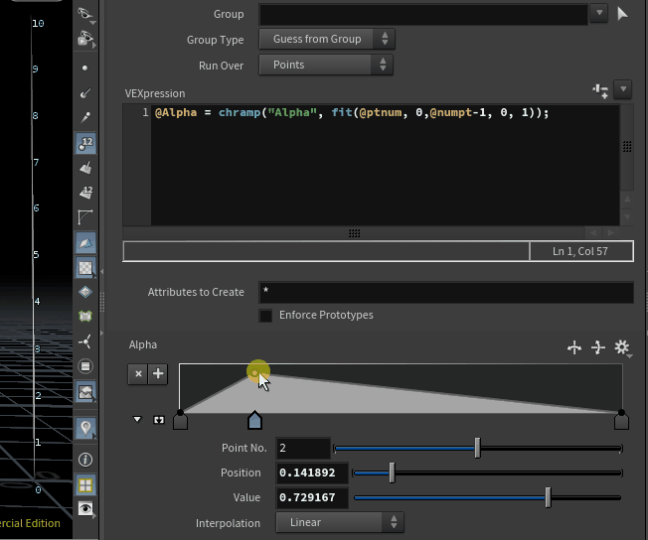
Task: Click the Value slider handle
Action: click(548, 497)
